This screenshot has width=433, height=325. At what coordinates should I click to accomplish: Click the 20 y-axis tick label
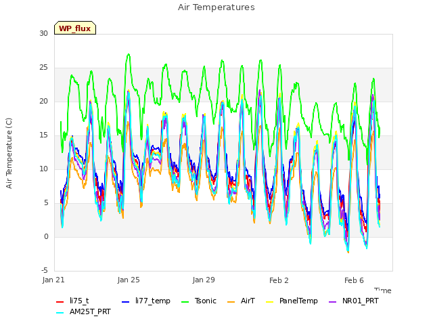click(x=43, y=101)
